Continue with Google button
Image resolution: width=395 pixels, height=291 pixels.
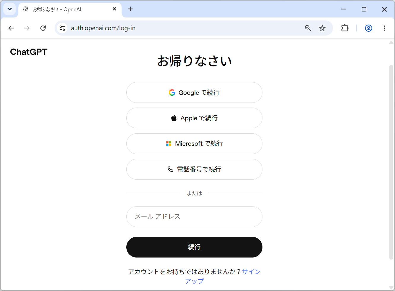coord(194,92)
